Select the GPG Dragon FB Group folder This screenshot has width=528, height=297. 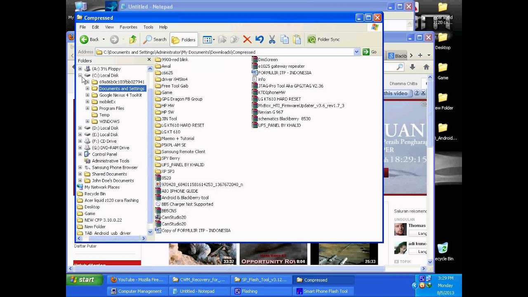point(179,99)
